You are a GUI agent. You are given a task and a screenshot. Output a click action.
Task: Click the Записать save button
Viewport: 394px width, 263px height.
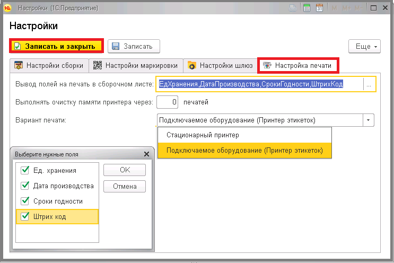tap(134, 46)
